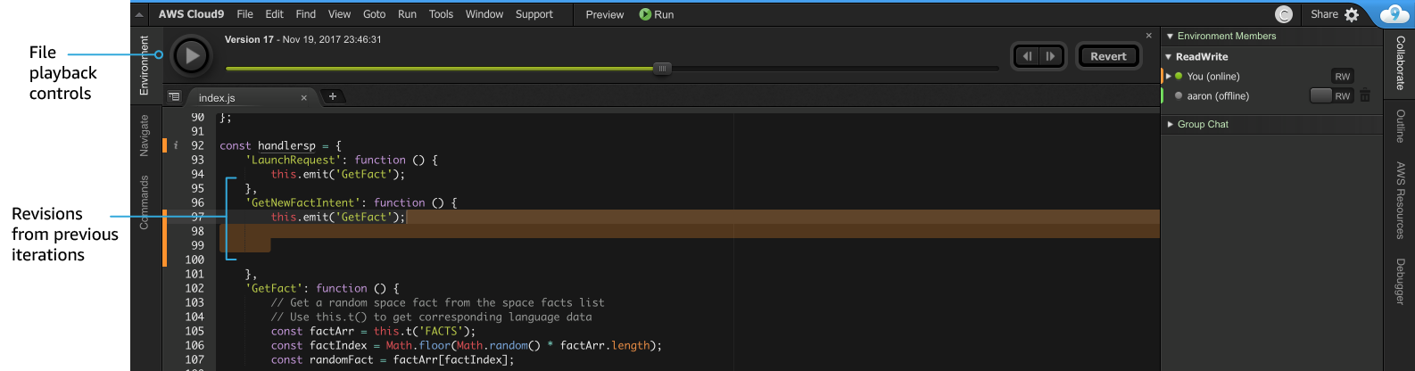Step forward to the next revision
The image size is (1415, 371).
tap(1051, 56)
